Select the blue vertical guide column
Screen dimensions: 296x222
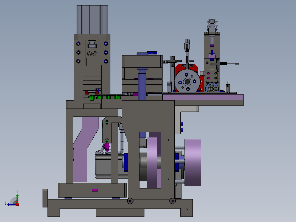coord(142,84)
